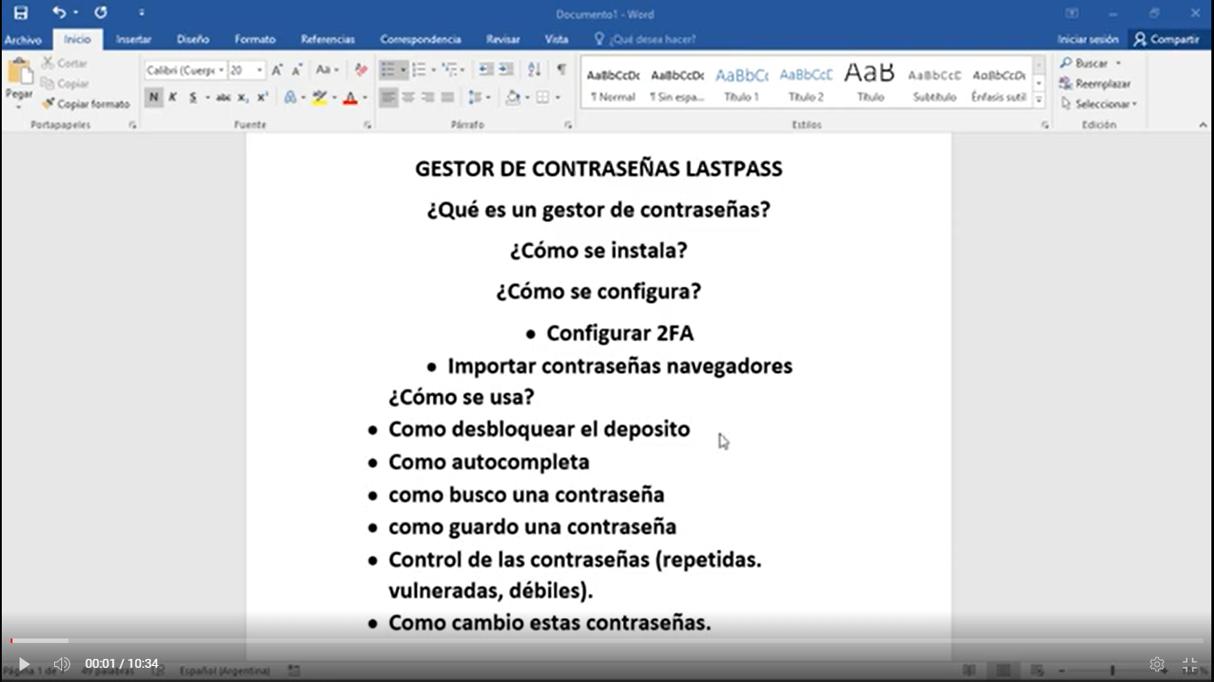1214x682 pixels.
Task: Switch to the Formato tab
Action: coord(255,39)
